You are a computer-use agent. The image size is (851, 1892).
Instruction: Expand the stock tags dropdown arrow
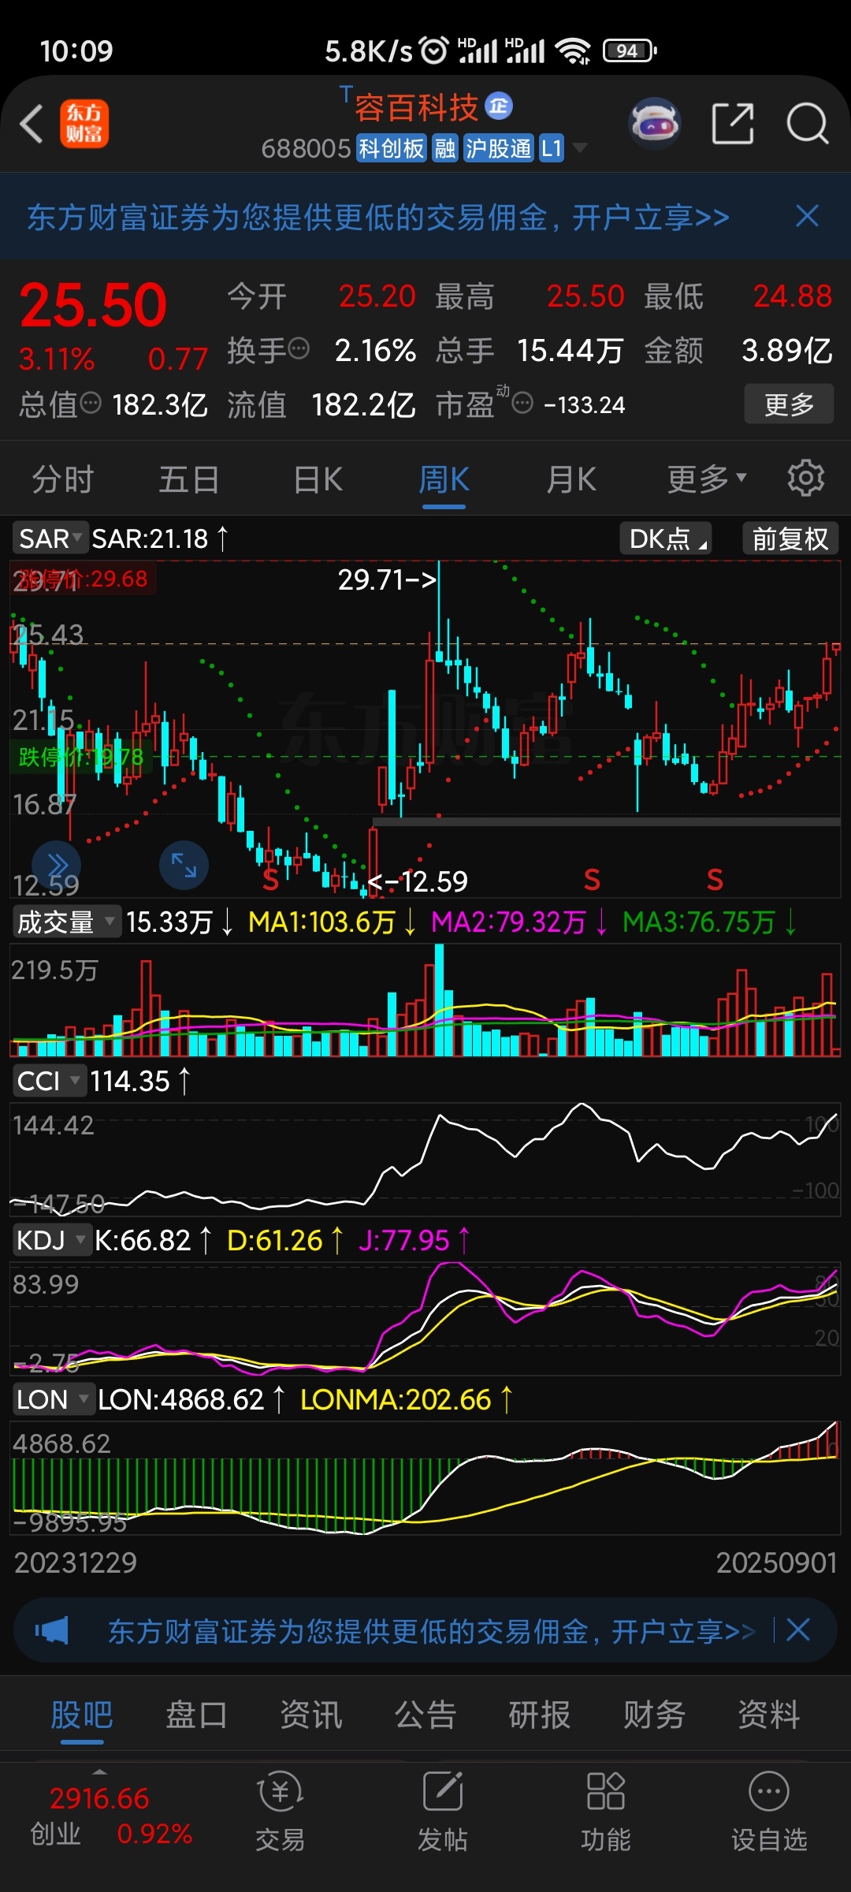(x=580, y=147)
